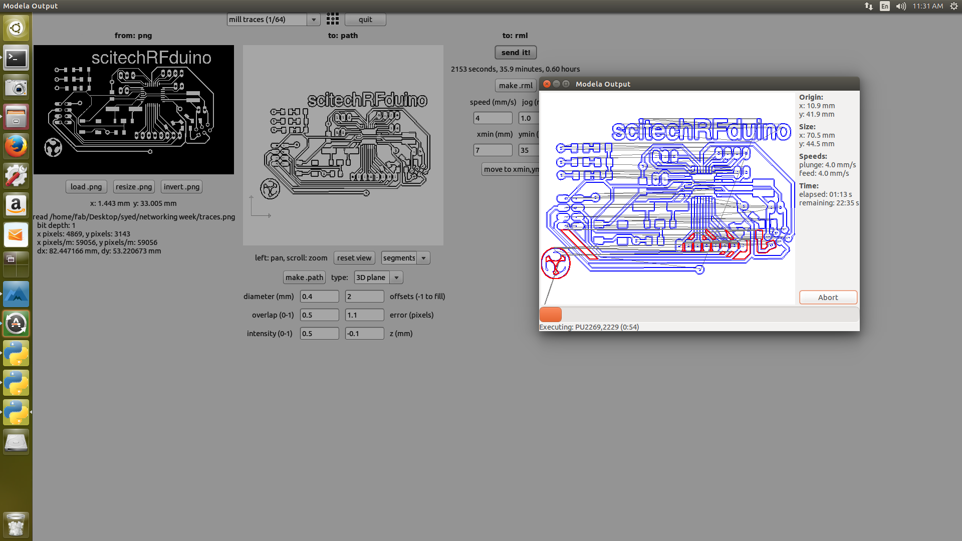Click the make .path button
The image size is (962, 541).
point(304,278)
